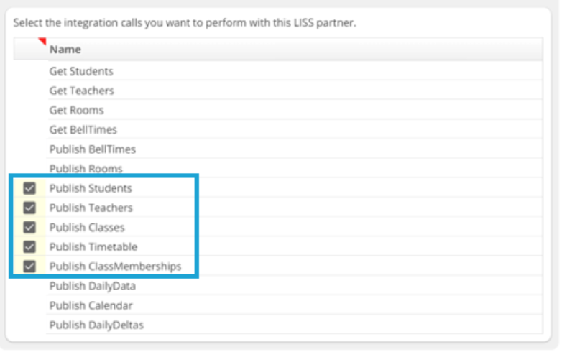Image resolution: width=562 pixels, height=352 pixels.
Task: Select the Publish DailyDeltas row
Action: coord(96,325)
